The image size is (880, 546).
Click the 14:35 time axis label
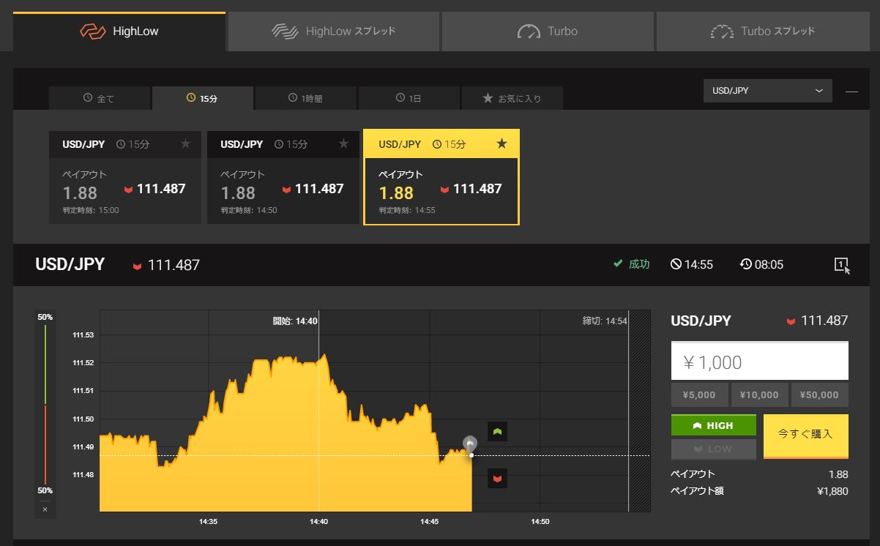coord(209,522)
